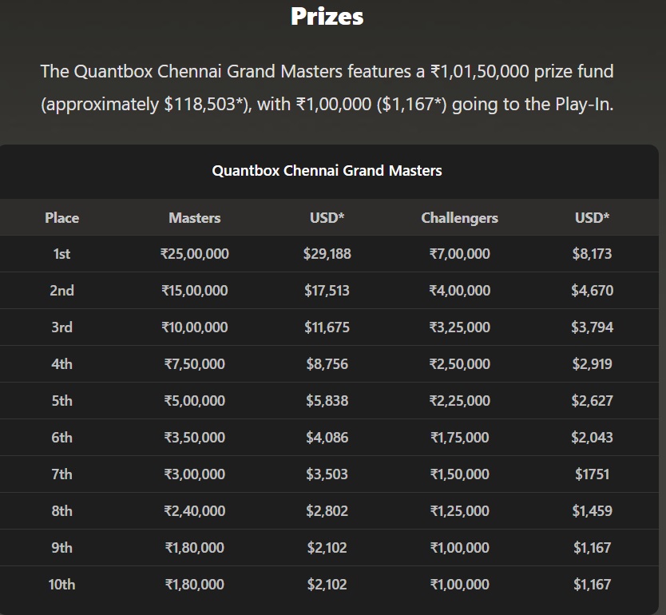Click the Prizes heading
Image resolution: width=666 pixels, height=615 pixels.
point(327,17)
